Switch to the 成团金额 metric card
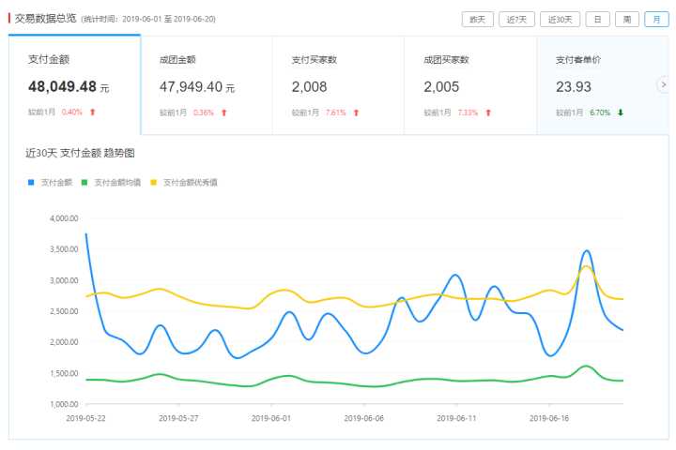Image resolution: width=676 pixels, height=450 pixels. point(206,84)
